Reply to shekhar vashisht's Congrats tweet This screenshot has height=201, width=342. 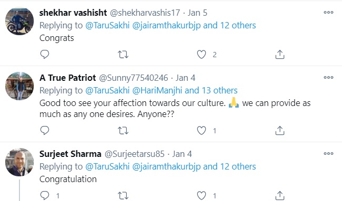coord(45,54)
